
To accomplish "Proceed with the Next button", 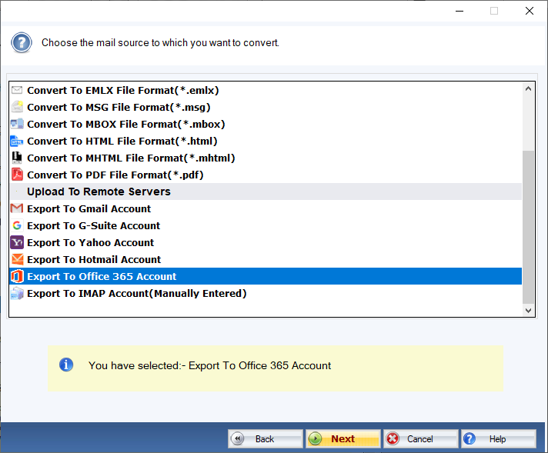I will click(343, 438).
